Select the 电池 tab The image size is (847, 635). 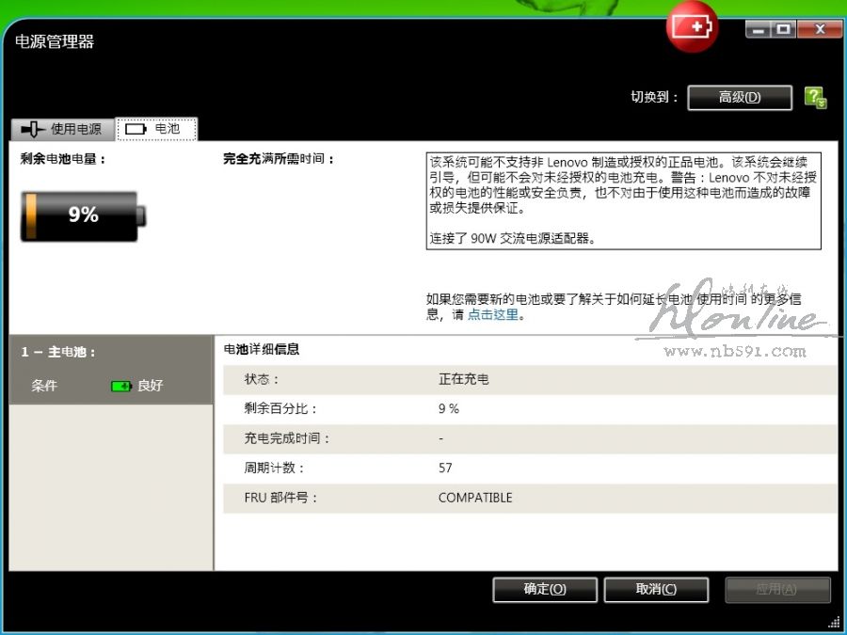[x=156, y=129]
